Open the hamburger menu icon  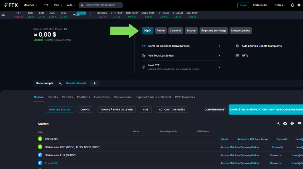[x=3, y=15]
